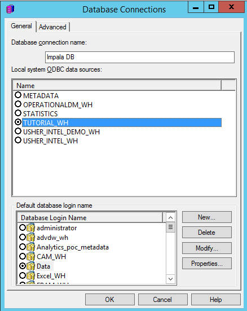Click the key icon beside Analytics_poc_metadata
Image resolution: width=247 pixels, height=311 pixels.
[x=30, y=247]
